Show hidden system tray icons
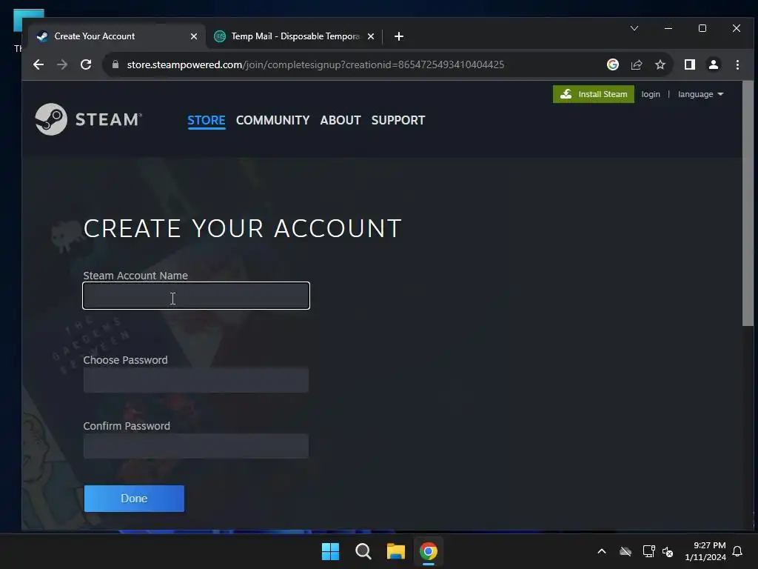Viewport: 758px width, 569px height. 602,551
